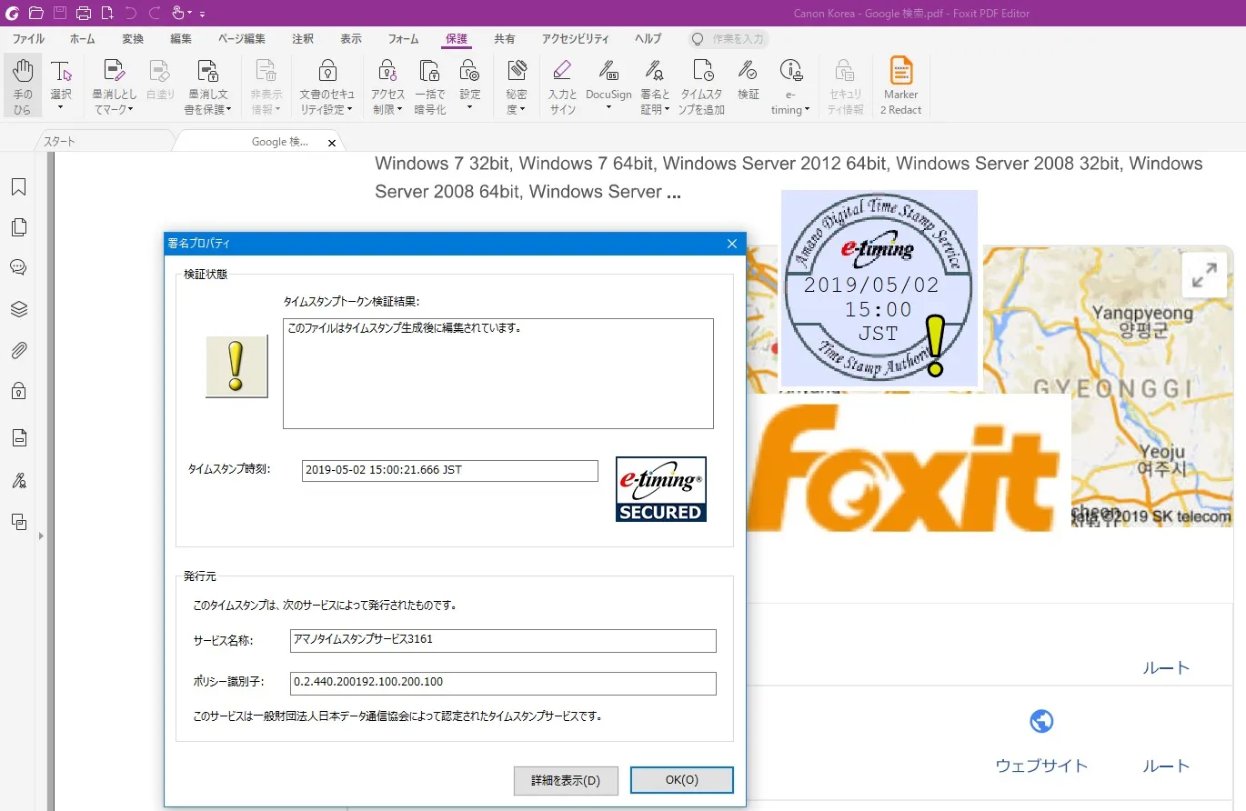Click the Tell me (作業を入力) search box

click(x=729, y=39)
